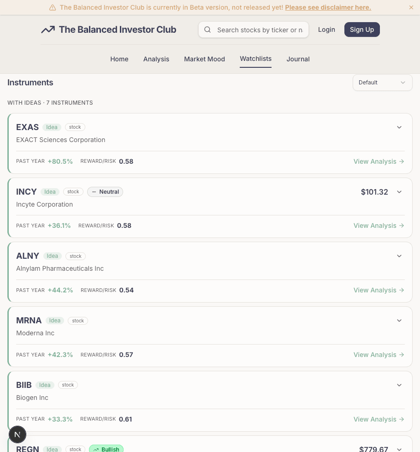The image size is (420, 452).
Task: Click the search magnifier icon
Action: pyautogui.click(x=208, y=30)
